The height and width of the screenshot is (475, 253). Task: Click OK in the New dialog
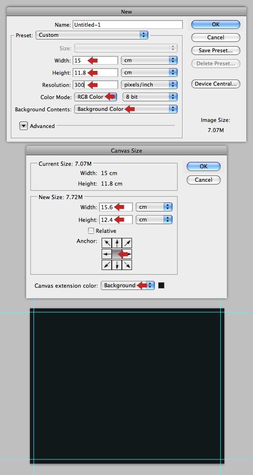click(215, 24)
